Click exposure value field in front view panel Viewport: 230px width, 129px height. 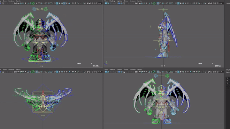pos(221,72)
